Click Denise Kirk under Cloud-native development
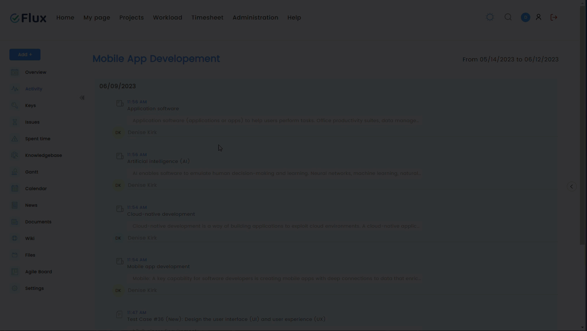Image resolution: width=587 pixels, height=331 pixels. click(x=142, y=238)
